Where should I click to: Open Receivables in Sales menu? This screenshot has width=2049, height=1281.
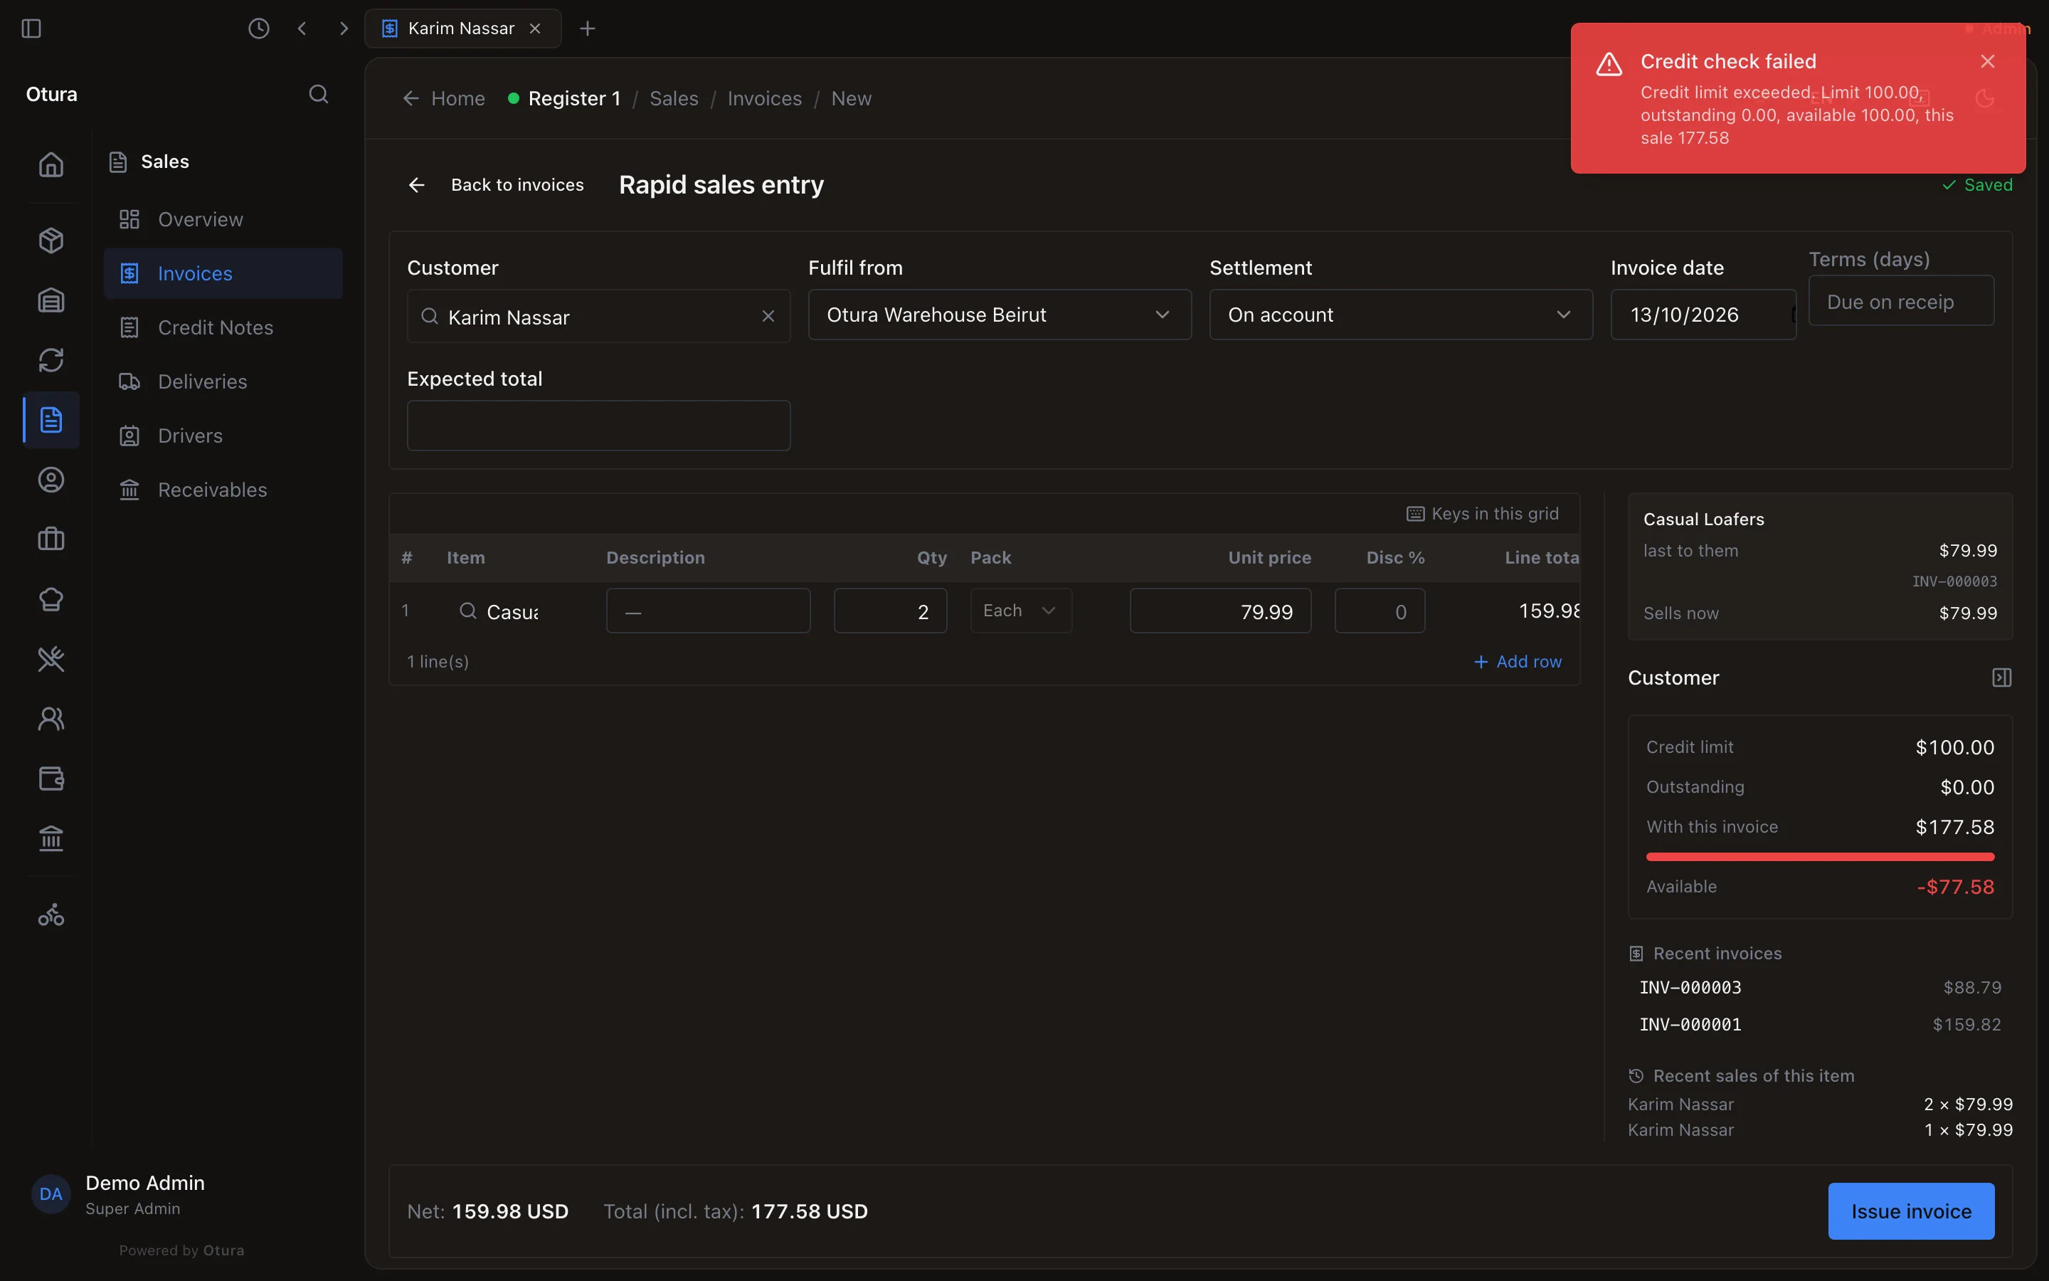click(x=223, y=490)
